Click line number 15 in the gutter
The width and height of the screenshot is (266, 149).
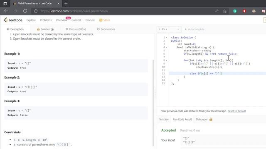[x=163, y=83]
